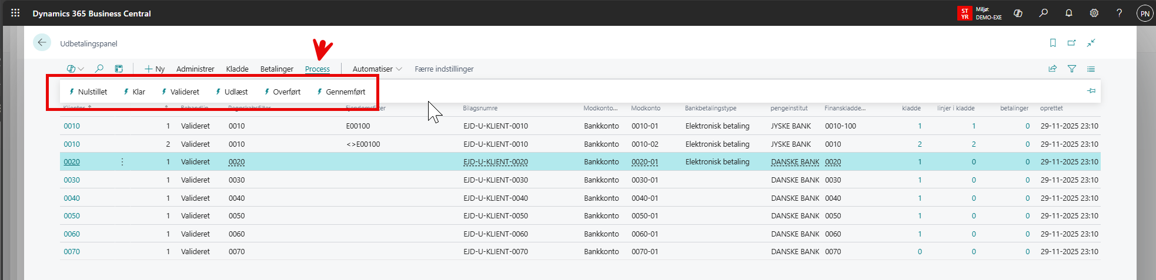Click the Gennemført action
The image size is (1156, 280).
click(341, 92)
